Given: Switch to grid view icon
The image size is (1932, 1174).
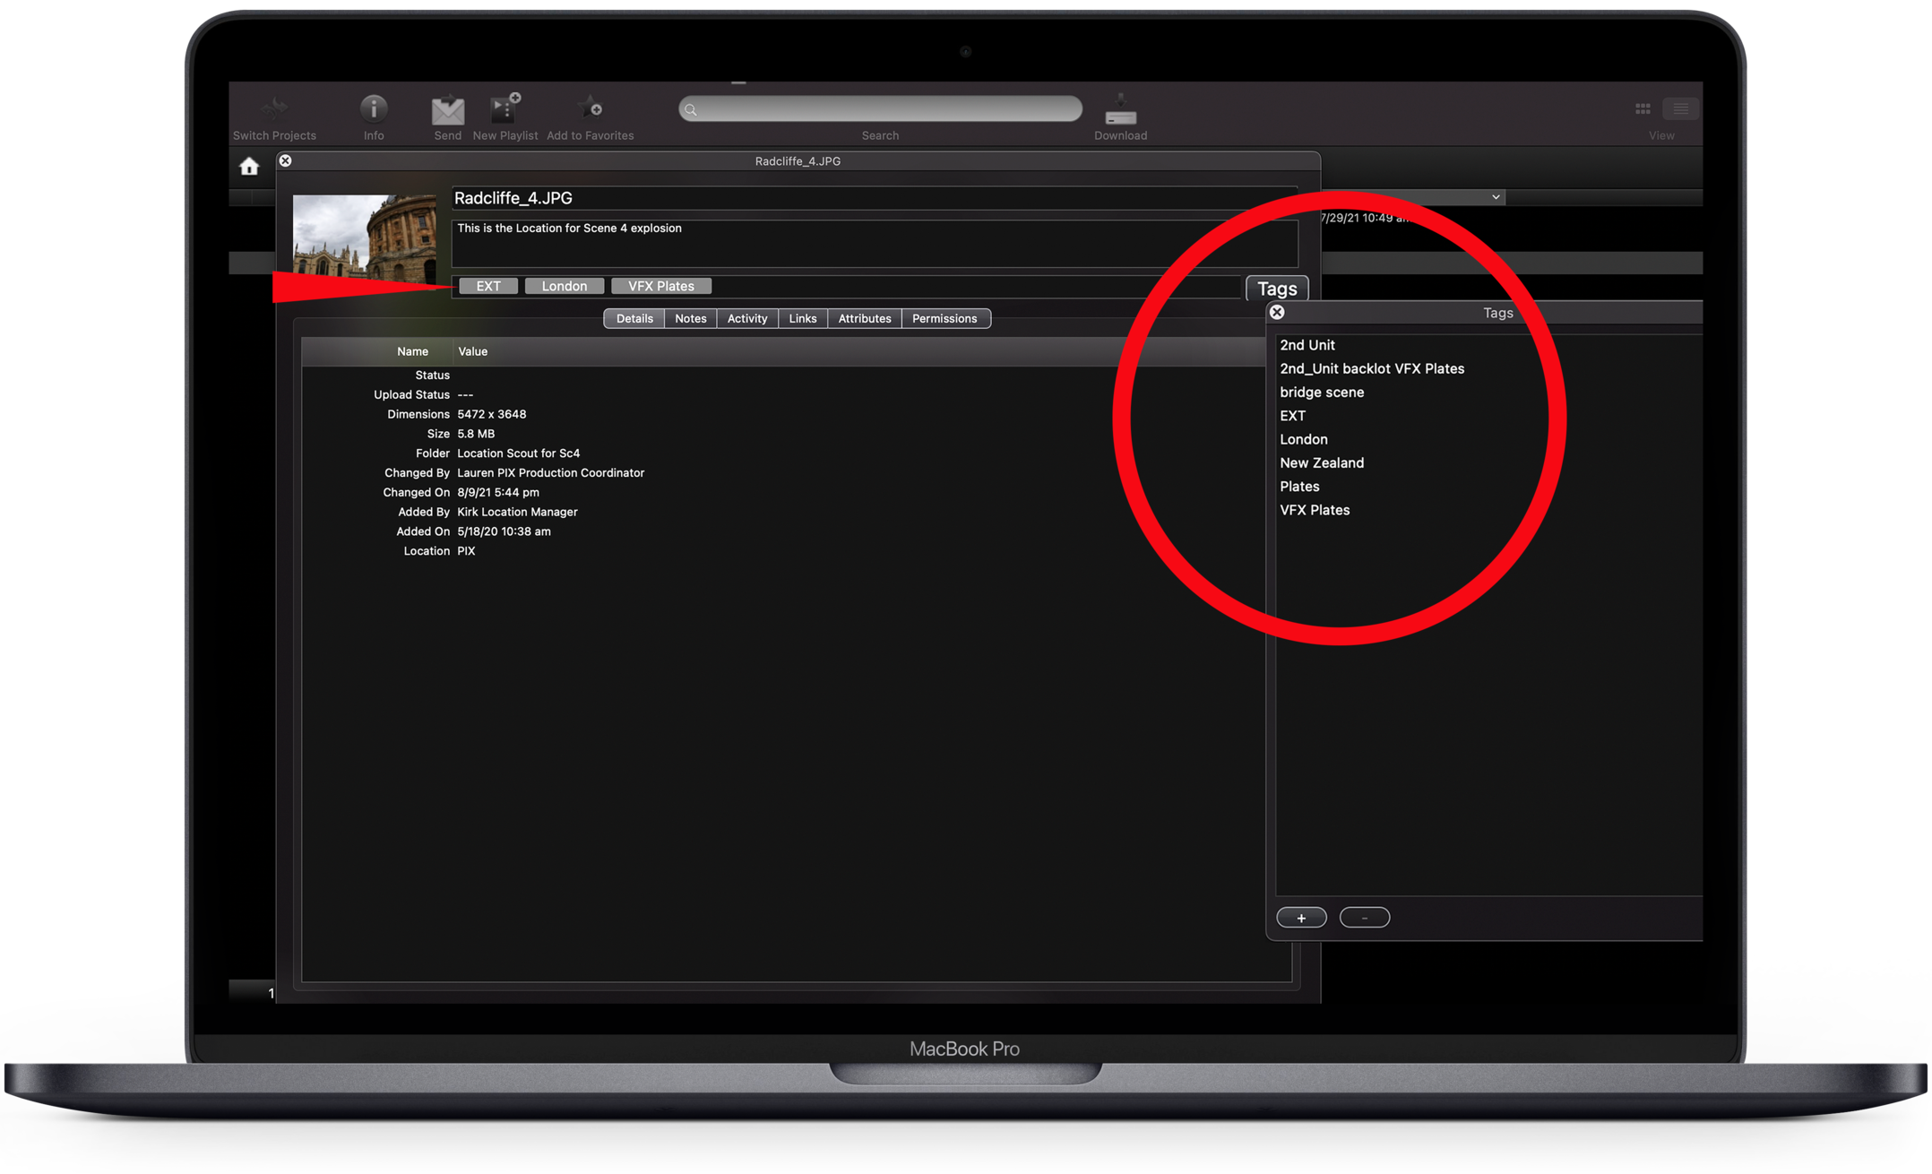Looking at the screenshot, I should (x=1643, y=108).
